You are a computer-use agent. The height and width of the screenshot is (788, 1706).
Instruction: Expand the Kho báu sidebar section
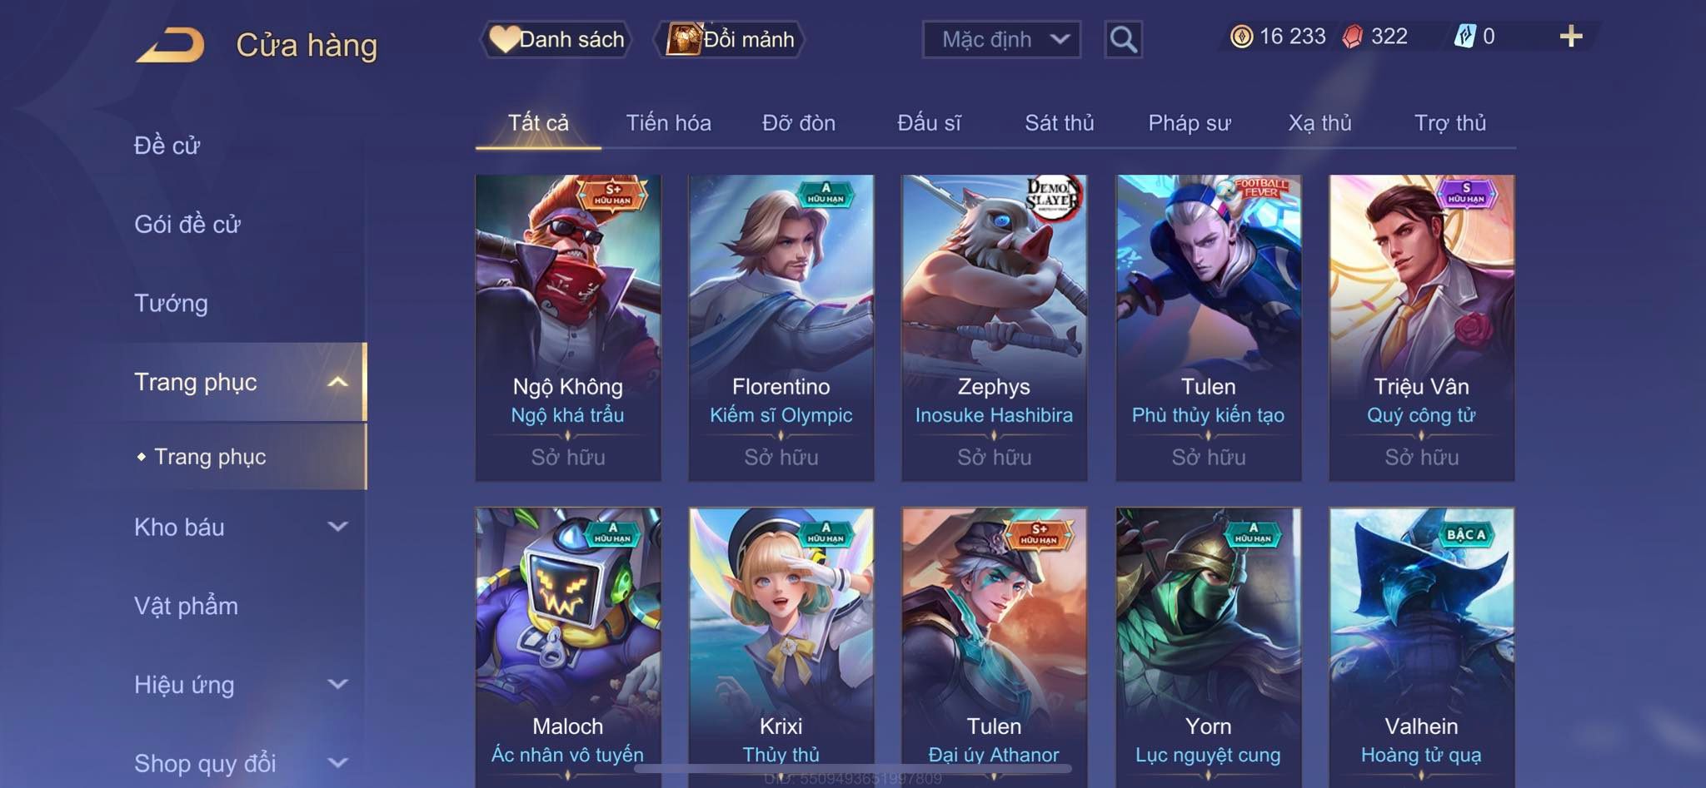337,527
